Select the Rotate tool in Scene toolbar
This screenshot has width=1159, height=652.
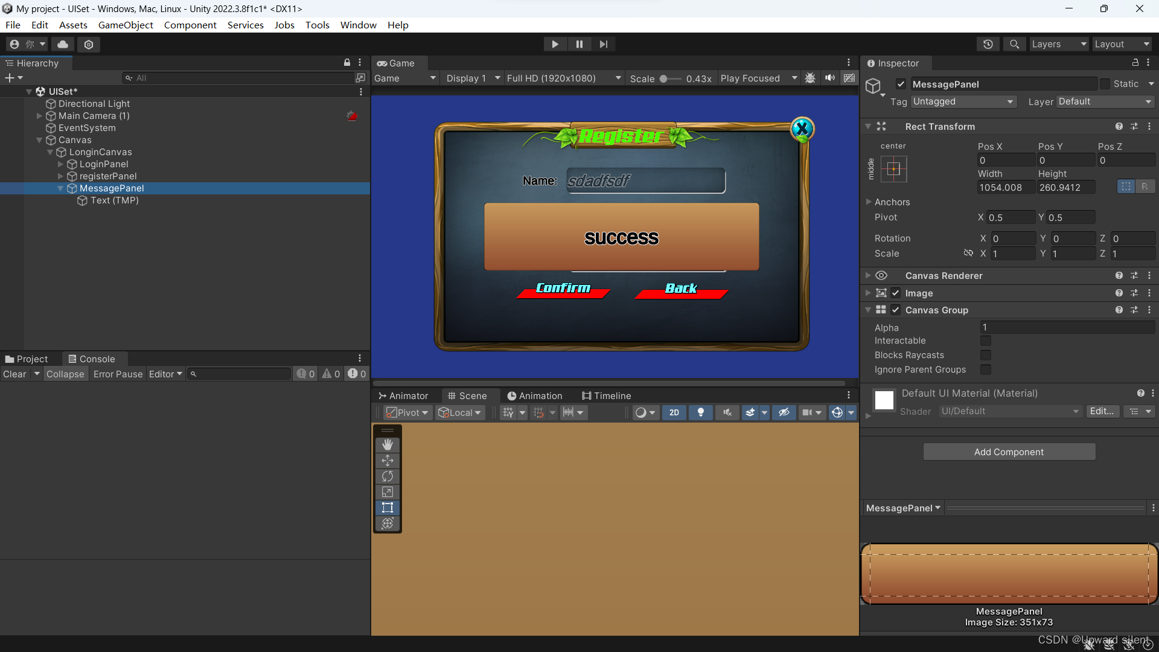pyautogui.click(x=388, y=476)
